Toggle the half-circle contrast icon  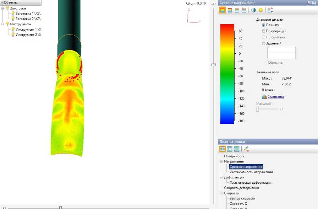click(253, 10)
